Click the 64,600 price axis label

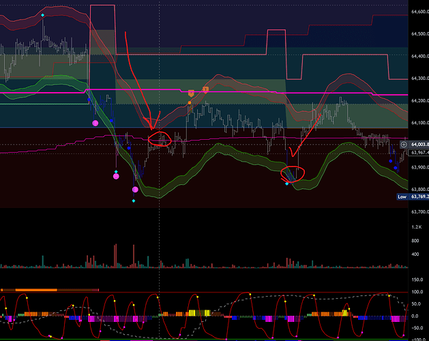click(x=418, y=12)
